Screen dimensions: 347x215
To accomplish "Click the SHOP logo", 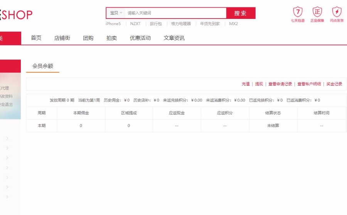I will (x=16, y=15).
